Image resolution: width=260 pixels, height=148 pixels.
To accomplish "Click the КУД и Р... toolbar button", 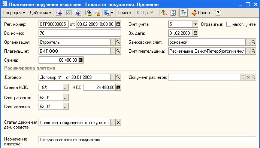I will [146, 13].
